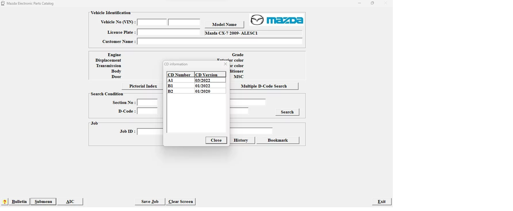Image resolution: width=513 pixels, height=211 pixels.
Task: Open Multiple D-Code Search
Action: pos(263,86)
